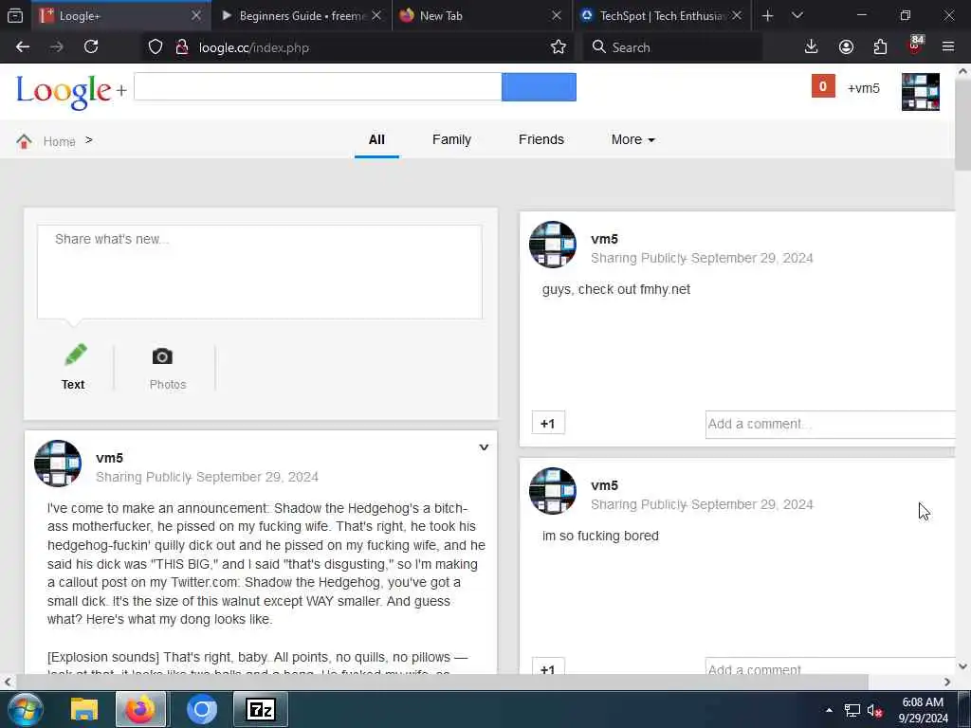
Task: Click the blue search button
Action: coord(539,86)
